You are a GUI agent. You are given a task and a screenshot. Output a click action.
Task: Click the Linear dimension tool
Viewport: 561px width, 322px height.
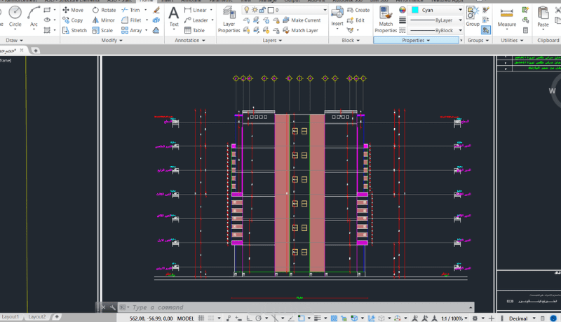[x=196, y=10]
